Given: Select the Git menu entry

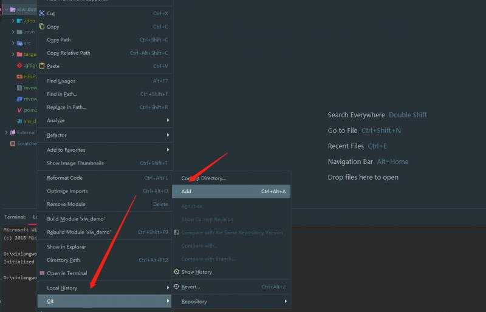Looking at the screenshot, I should click(x=104, y=301).
